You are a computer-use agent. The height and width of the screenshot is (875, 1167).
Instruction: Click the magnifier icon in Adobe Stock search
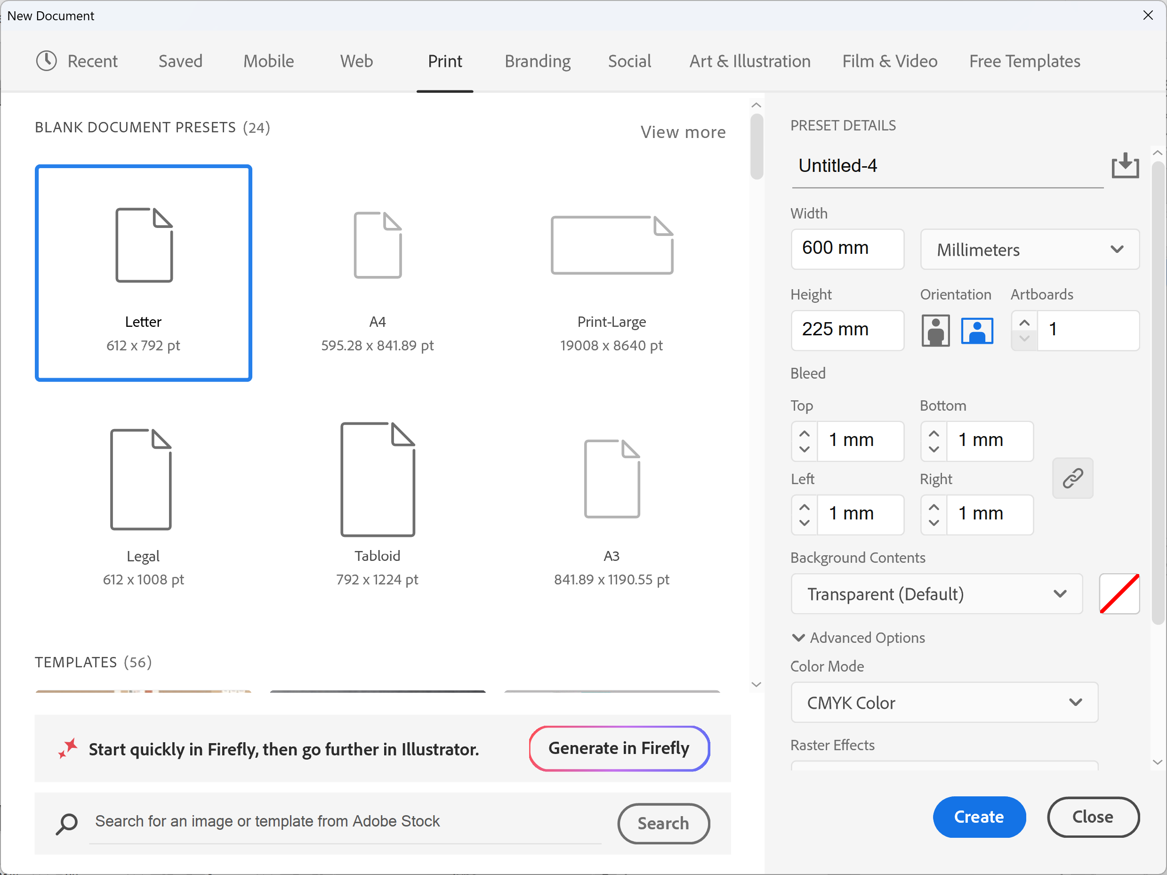(x=67, y=823)
